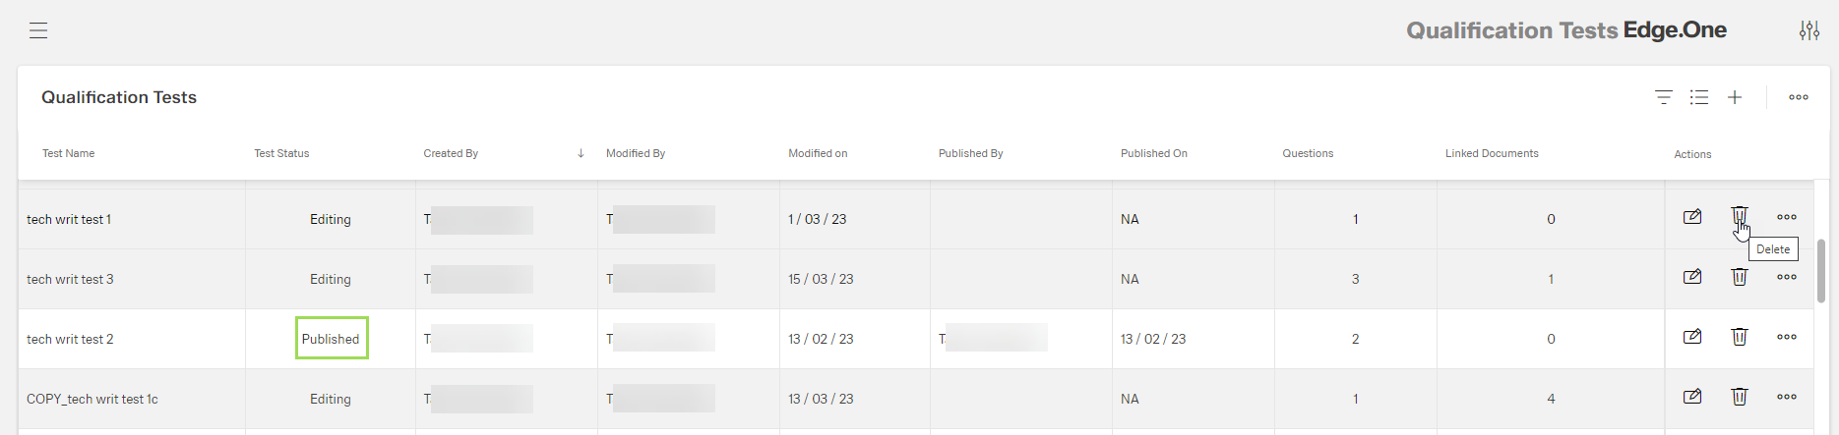Open the panel header more options menu
This screenshot has width=1839, height=435.
1799,97
